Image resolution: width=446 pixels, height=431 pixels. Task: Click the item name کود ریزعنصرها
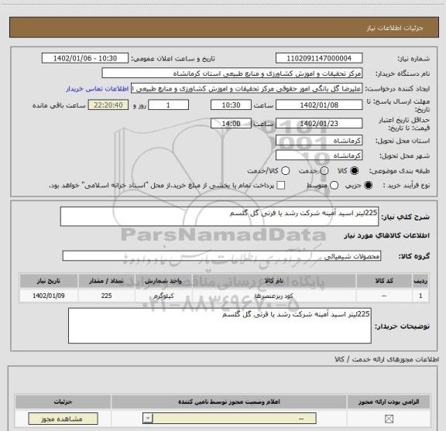tap(274, 296)
